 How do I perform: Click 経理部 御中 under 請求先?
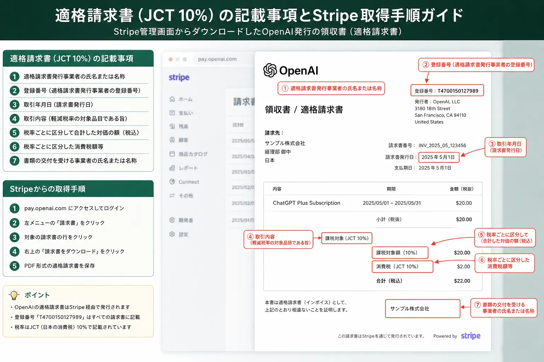click(x=278, y=152)
